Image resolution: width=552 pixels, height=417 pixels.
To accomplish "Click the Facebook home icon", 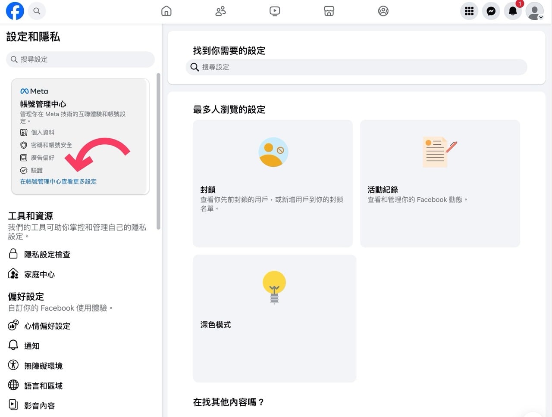I will tap(166, 11).
